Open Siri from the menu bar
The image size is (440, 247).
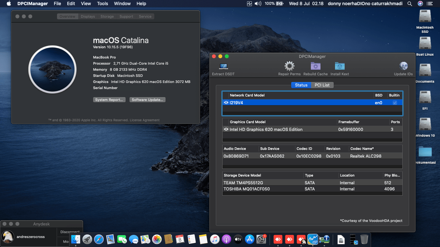(x=420, y=4)
